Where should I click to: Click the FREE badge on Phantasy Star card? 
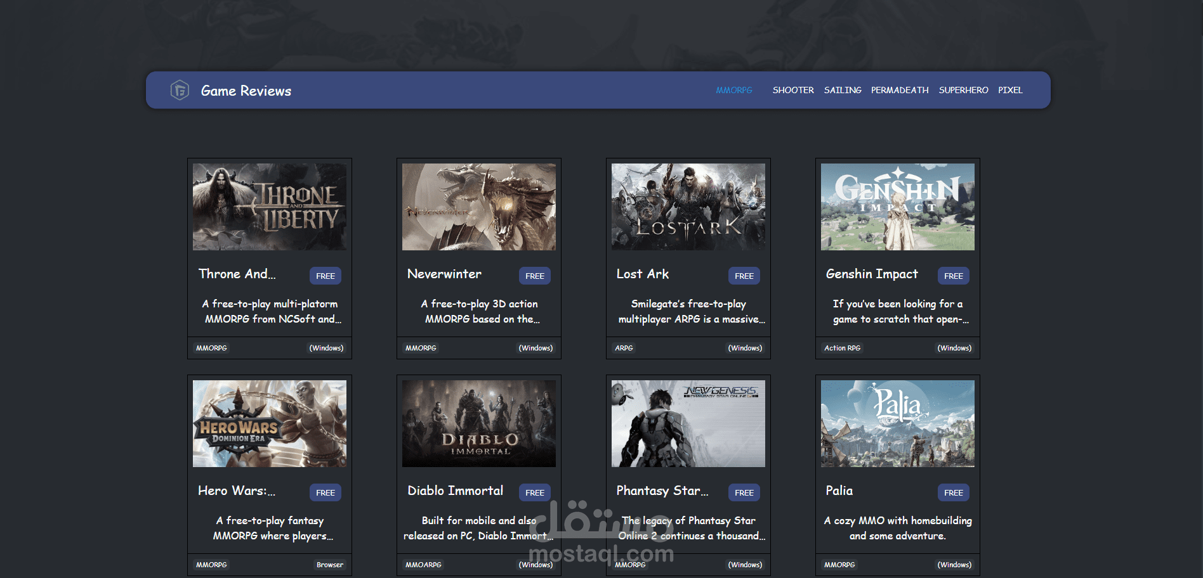tap(744, 492)
